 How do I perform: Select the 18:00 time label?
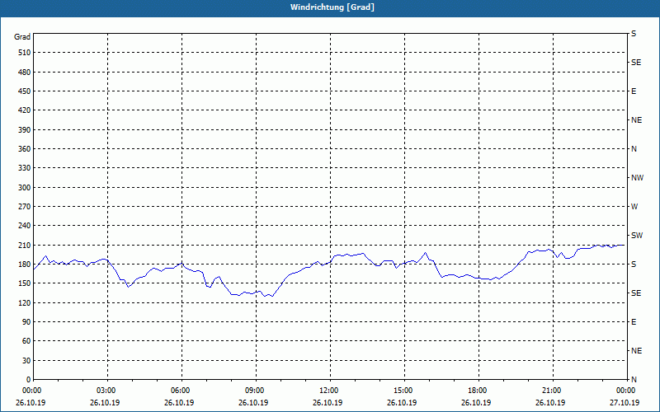pyautogui.click(x=478, y=391)
